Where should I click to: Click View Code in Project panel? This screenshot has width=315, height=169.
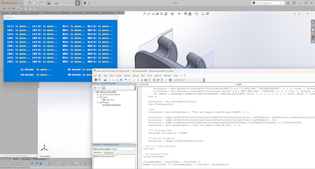tap(95, 88)
